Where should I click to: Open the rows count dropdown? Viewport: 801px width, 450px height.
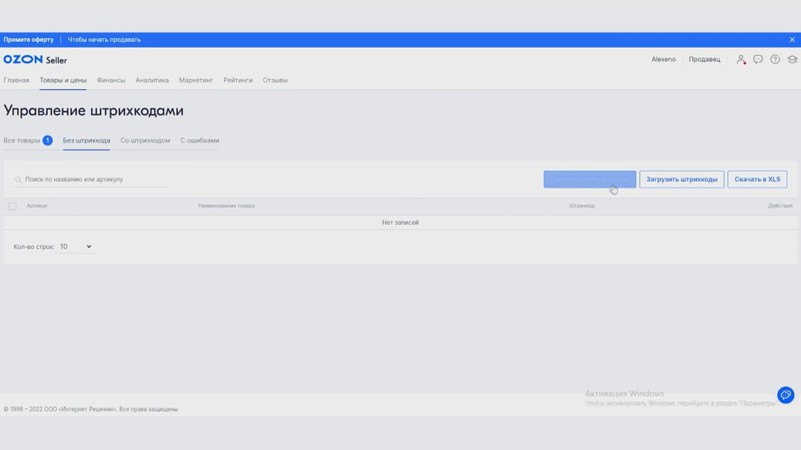tap(76, 247)
